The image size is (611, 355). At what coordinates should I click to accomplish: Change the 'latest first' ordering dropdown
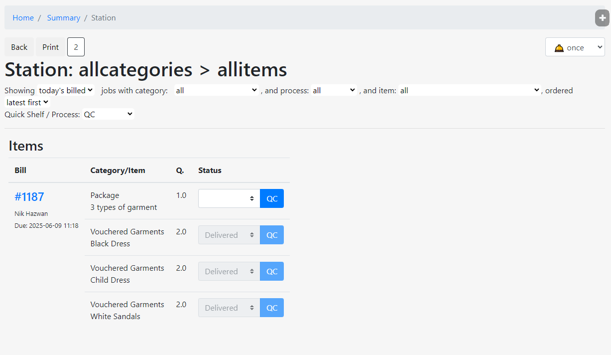(27, 102)
